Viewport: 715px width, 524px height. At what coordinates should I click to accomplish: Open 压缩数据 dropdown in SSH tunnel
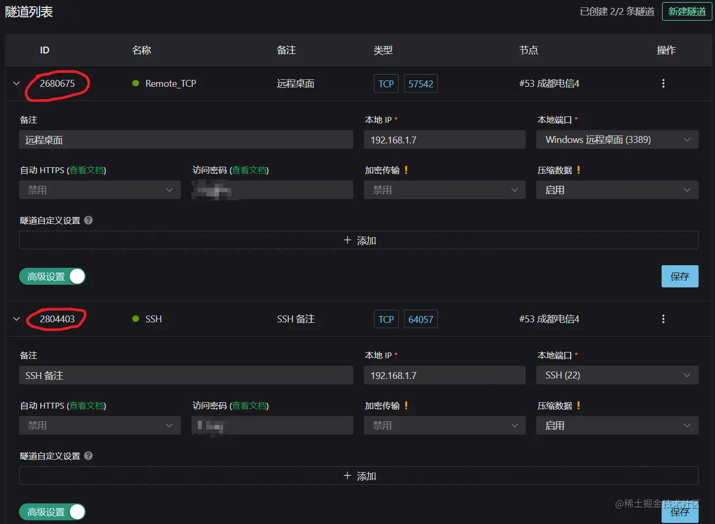click(x=617, y=426)
